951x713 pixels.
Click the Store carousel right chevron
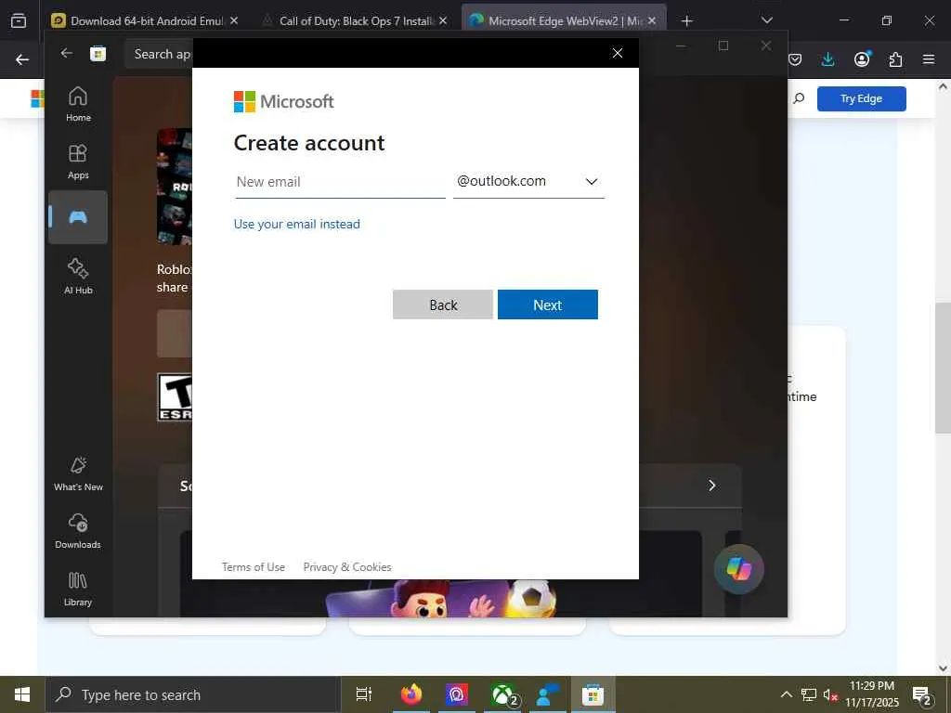click(x=712, y=485)
